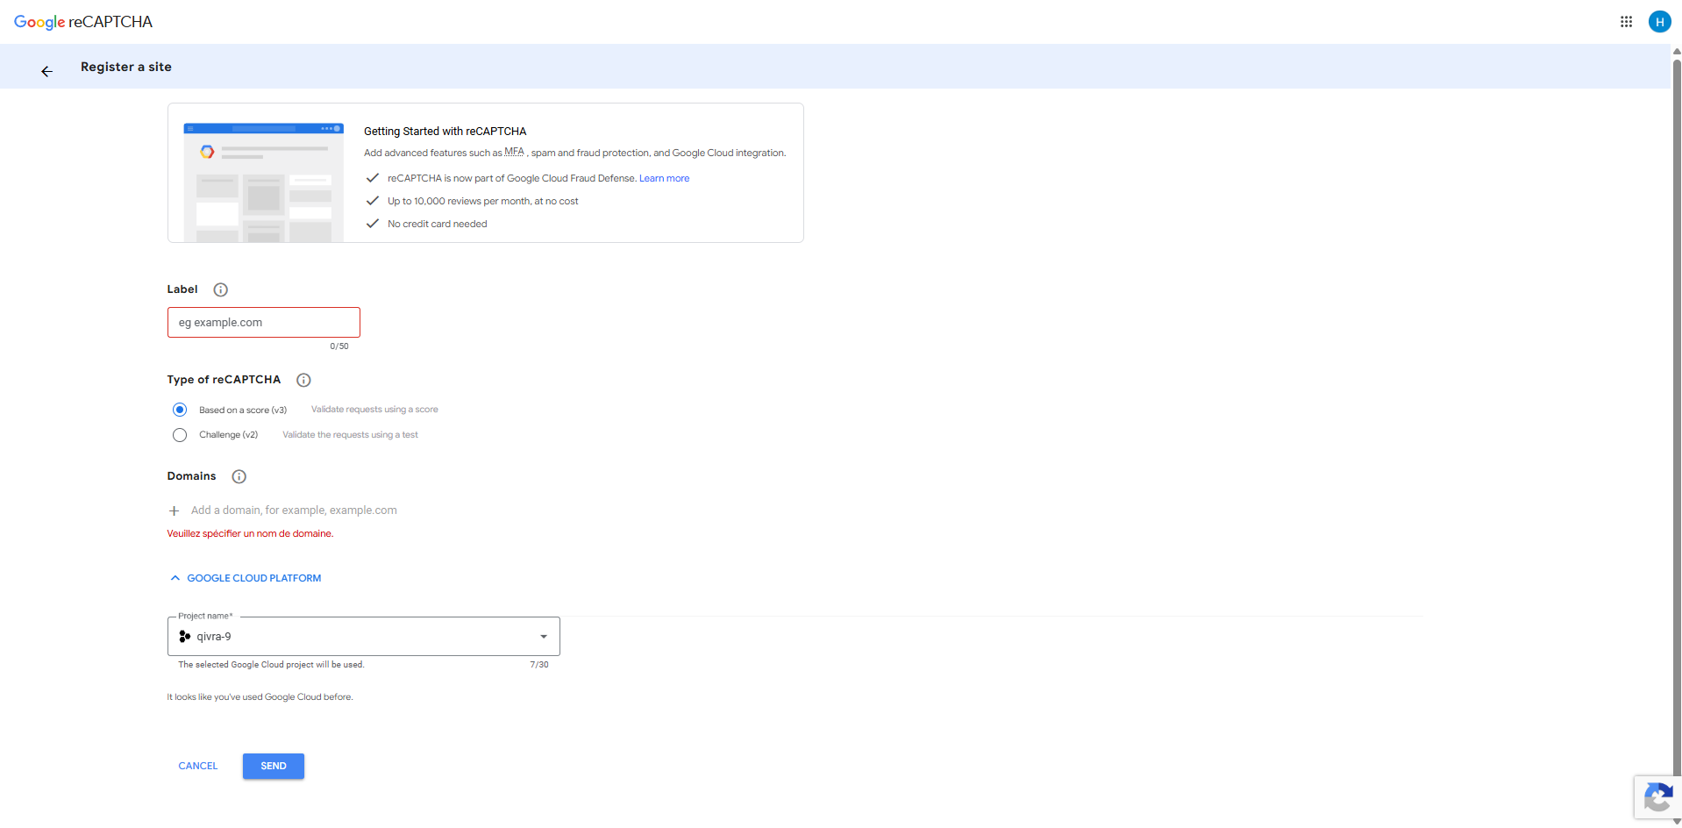This screenshot has width=1682, height=828.
Task: Open the Learn more link
Action: coord(664,178)
